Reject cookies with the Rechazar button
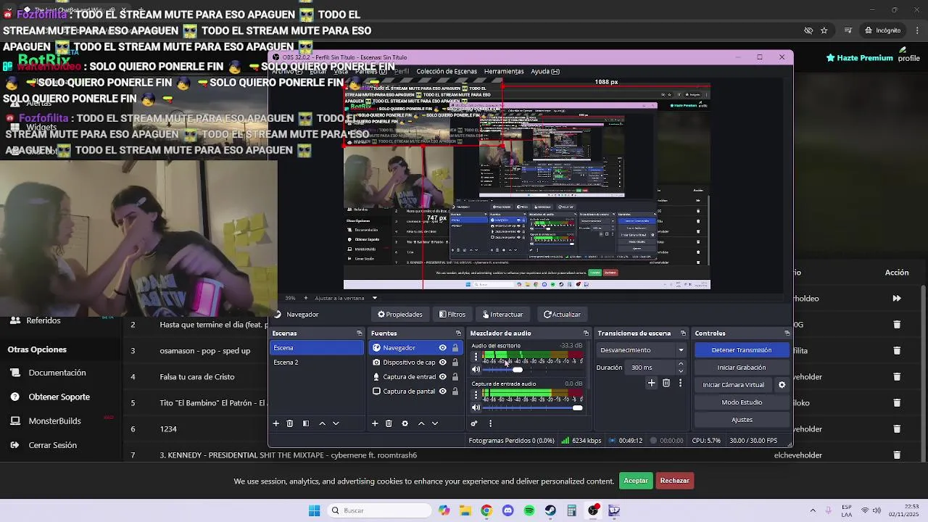Image resolution: width=928 pixels, height=522 pixels. pyautogui.click(x=674, y=481)
